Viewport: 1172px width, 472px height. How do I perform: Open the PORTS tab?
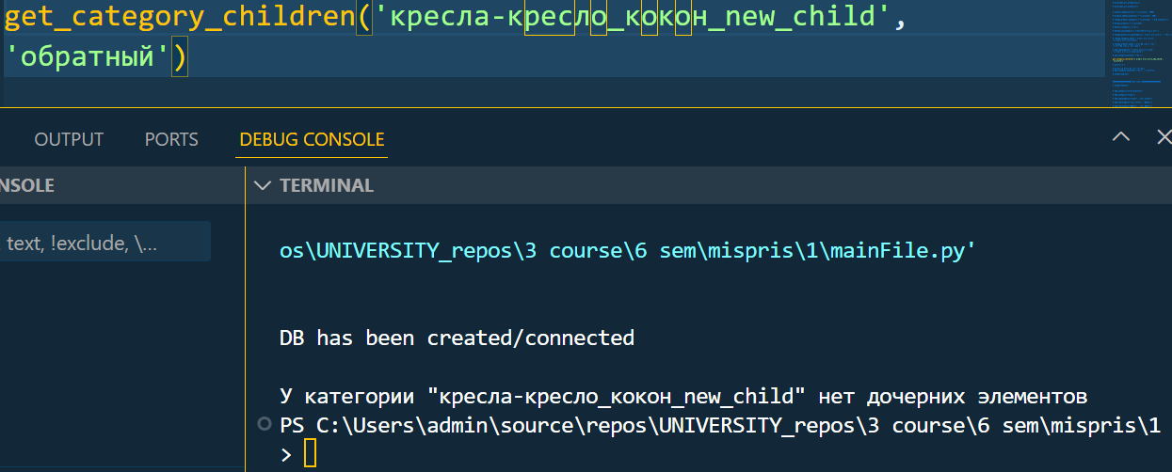click(171, 139)
